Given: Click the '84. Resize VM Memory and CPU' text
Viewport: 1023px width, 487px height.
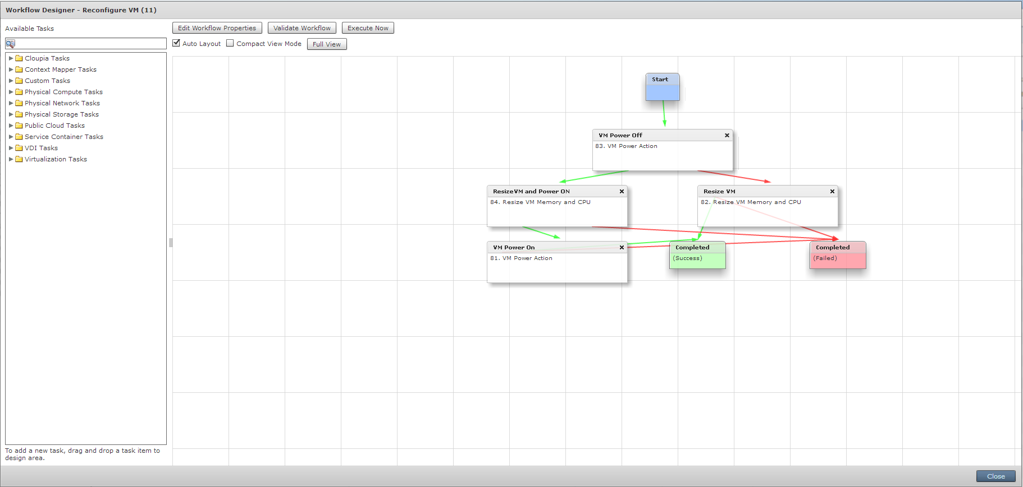Looking at the screenshot, I should (x=540, y=202).
